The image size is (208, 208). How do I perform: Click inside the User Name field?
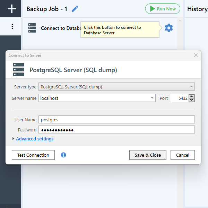[116, 120]
